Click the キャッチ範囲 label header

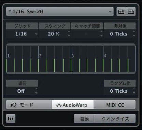click(x=87, y=26)
